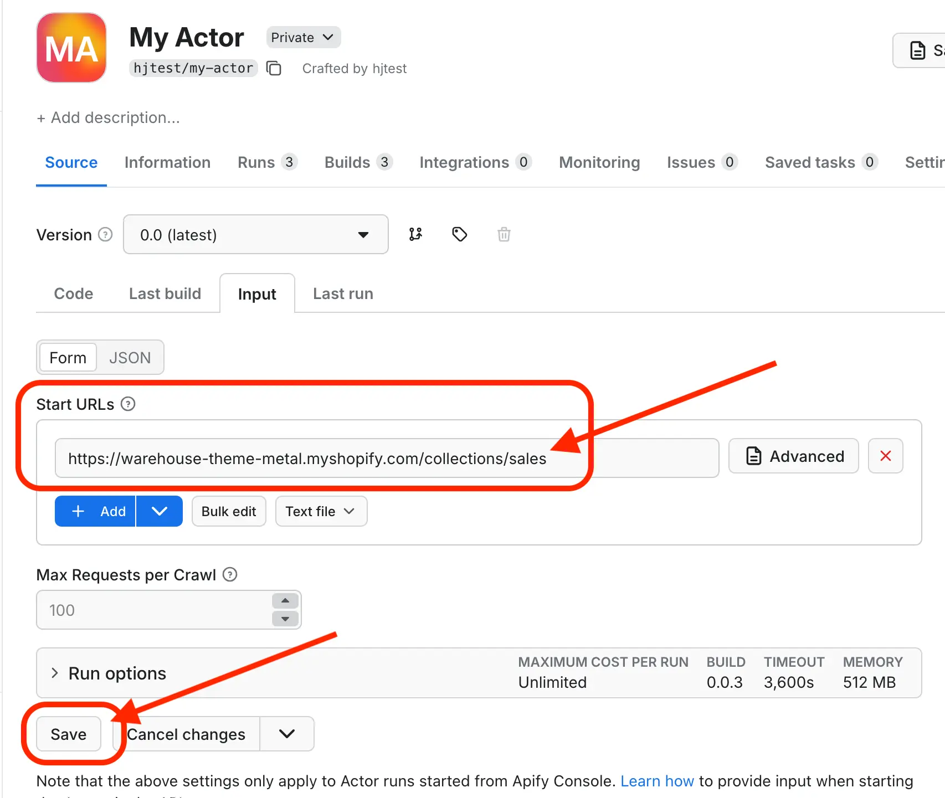Open the Cancel changes dropdown arrow
Viewport: 945px width, 798px height.
[287, 734]
